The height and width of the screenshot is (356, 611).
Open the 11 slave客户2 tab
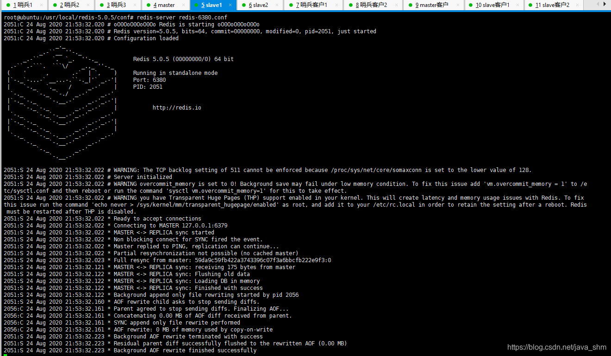click(553, 5)
